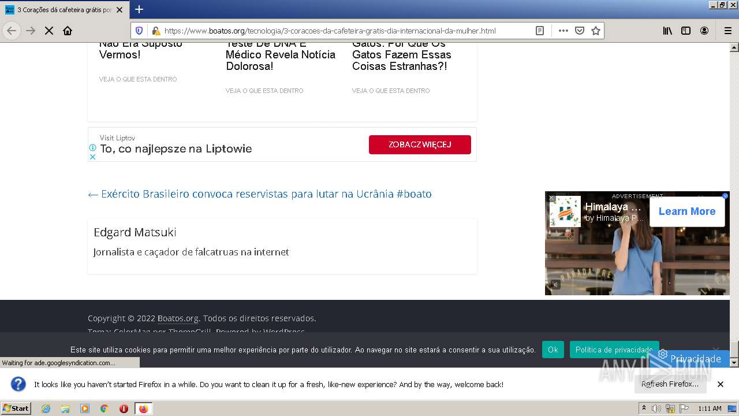Image resolution: width=739 pixels, height=416 pixels.
Task: Open Firefox hamburger menu
Action: [727, 31]
